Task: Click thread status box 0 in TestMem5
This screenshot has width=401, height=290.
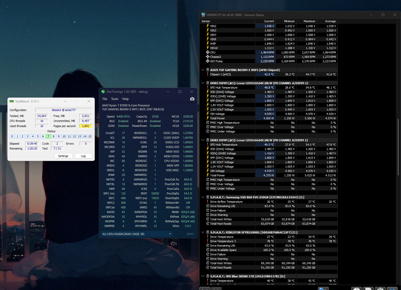Action: [12, 136]
